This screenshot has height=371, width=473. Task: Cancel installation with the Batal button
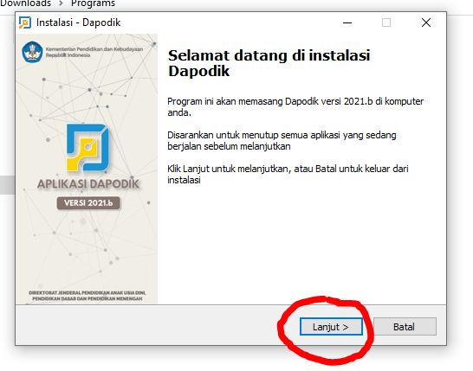click(405, 326)
